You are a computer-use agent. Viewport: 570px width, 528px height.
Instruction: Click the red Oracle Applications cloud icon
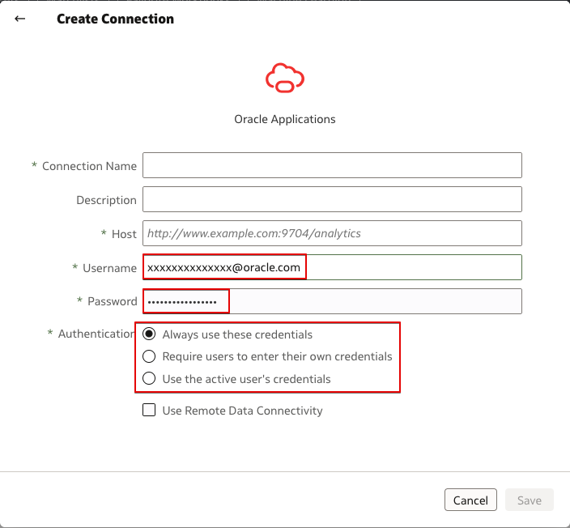284,78
